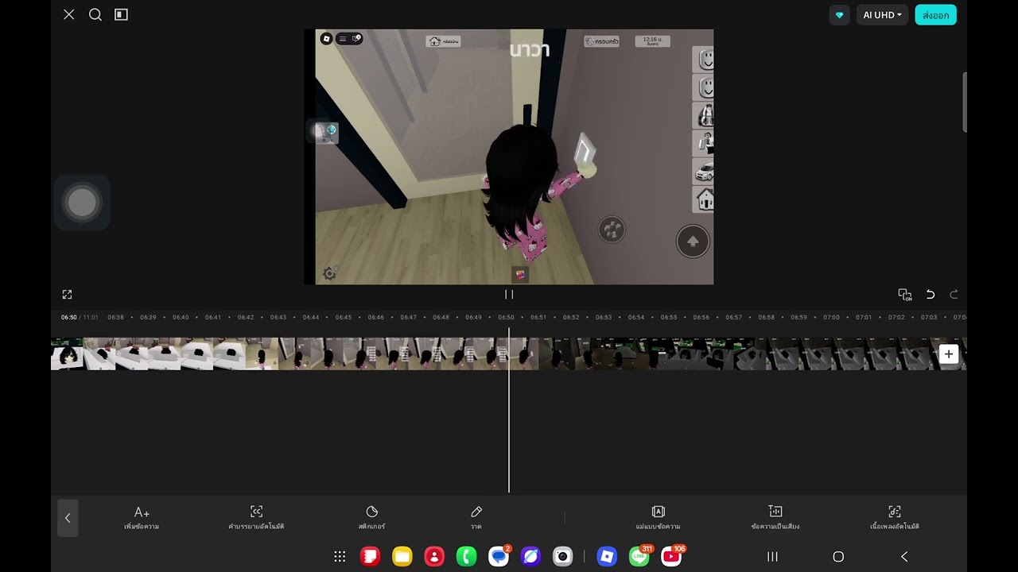This screenshot has width=1018, height=572.
Task: Select the first clip thumbnail on the video track
Action: 68,354
